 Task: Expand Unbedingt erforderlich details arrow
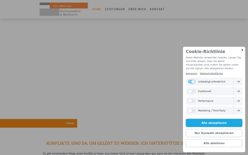point(238,81)
